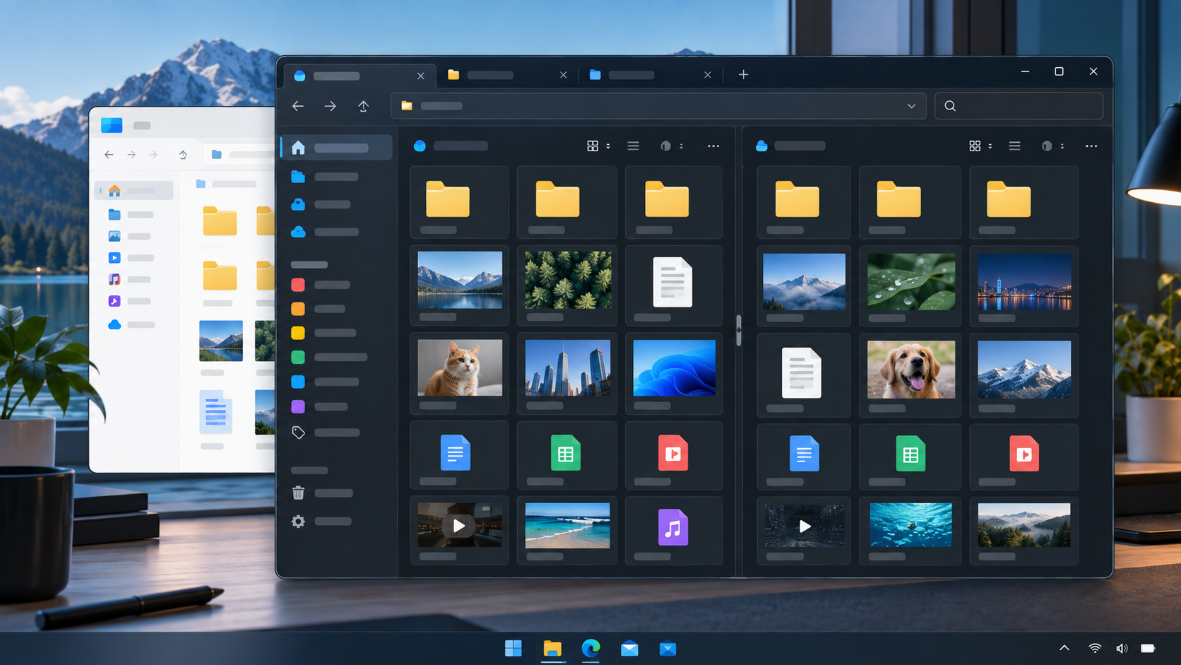Select the orange color tag in sidebar
The width and height of the screenshot is (1181, 665).
pyautogui.click(x=298, y=309)
